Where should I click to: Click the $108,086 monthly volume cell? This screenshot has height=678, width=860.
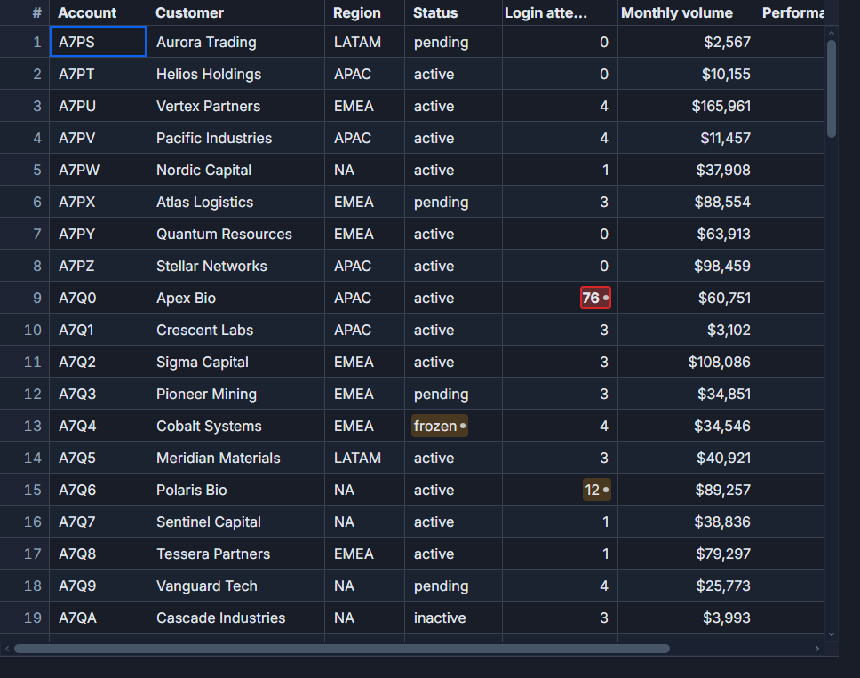pos(689,362)
